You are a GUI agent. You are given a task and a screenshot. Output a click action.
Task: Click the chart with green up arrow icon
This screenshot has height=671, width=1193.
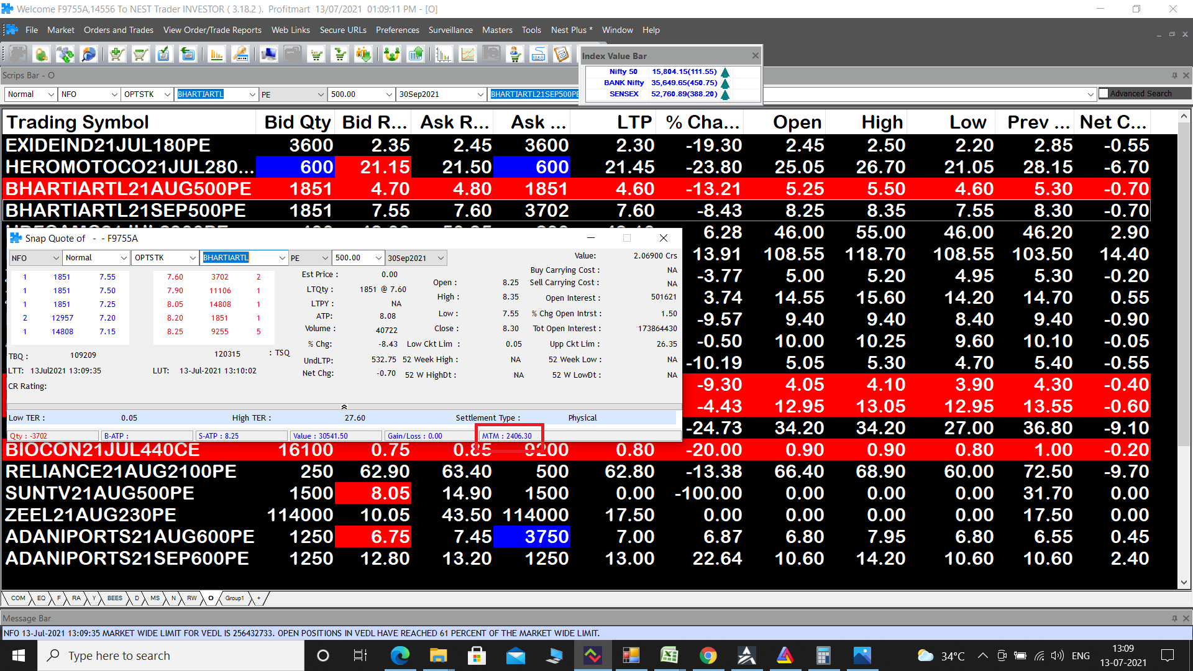pyautogui.click(x=416, y=55)
